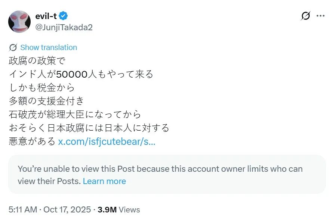Click the line starting with 石破茂
The width and height of the screenshot is (334, 224).
(75, 115)
